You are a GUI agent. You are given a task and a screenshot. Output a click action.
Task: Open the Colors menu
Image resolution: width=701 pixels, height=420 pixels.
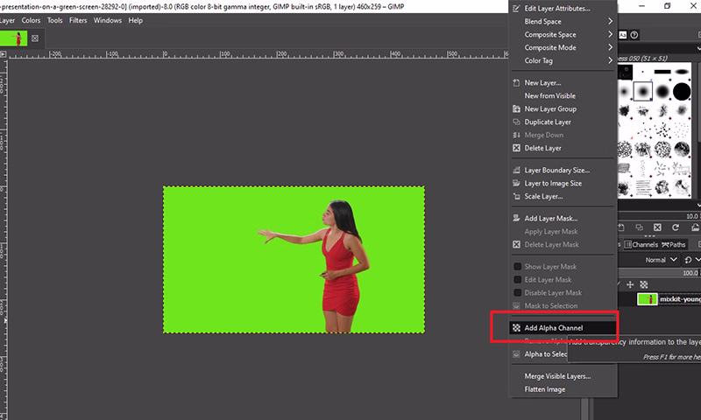[31, 20]
